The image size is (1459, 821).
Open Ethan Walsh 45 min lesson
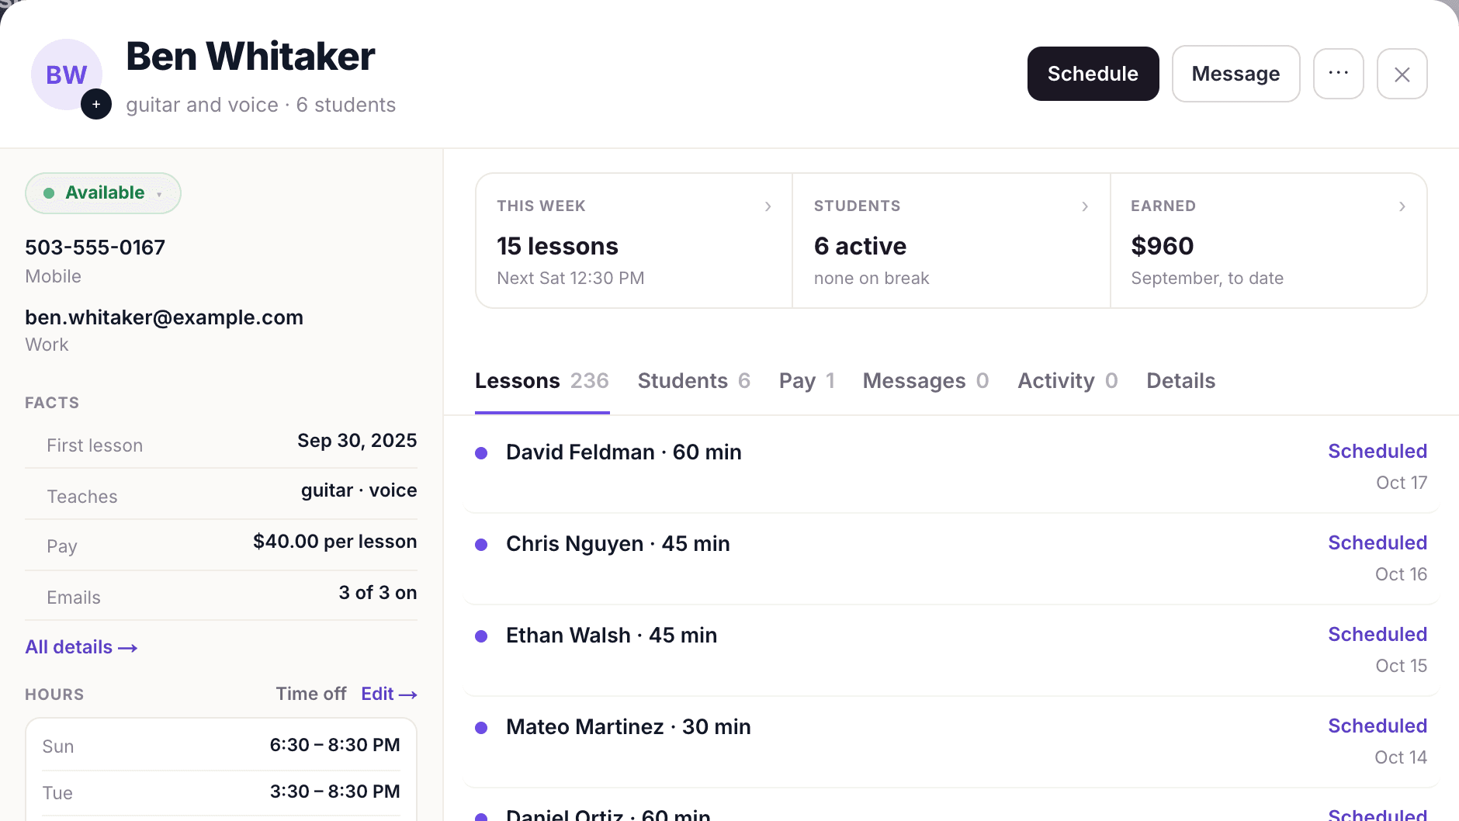pyautogui.click(x=951, y=650)
